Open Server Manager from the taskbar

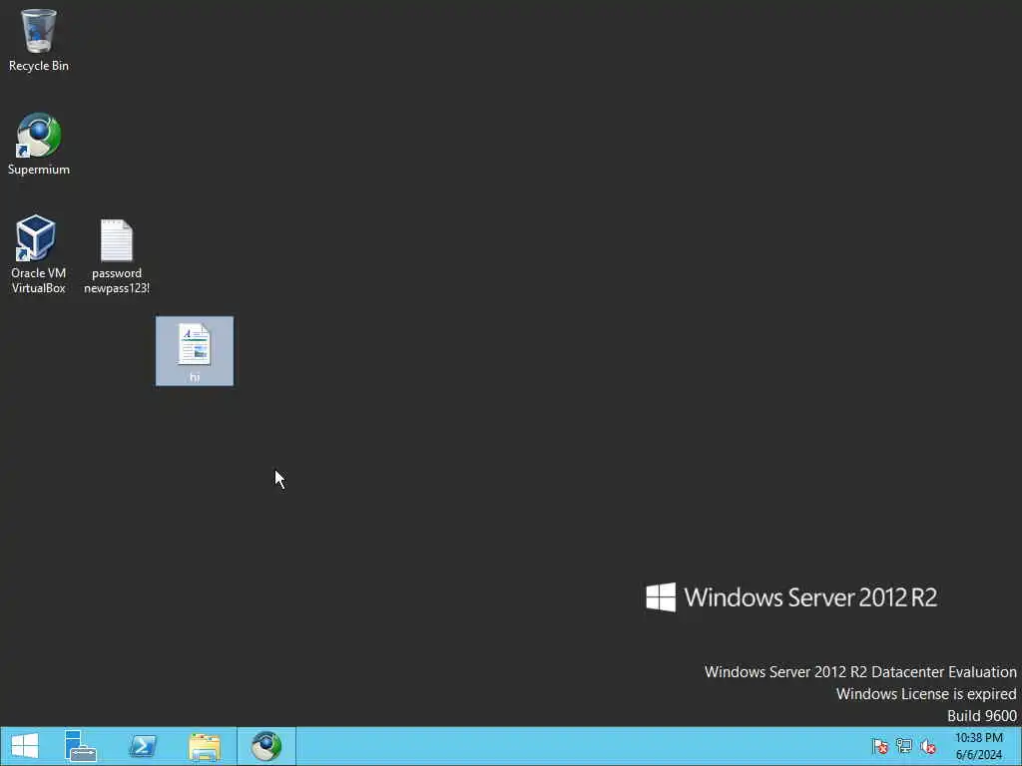[x=80, y=746]
